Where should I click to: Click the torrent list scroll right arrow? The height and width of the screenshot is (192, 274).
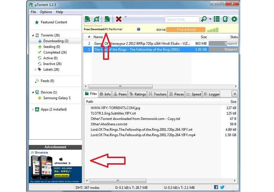pyautogui.click(x=236, y=86)
